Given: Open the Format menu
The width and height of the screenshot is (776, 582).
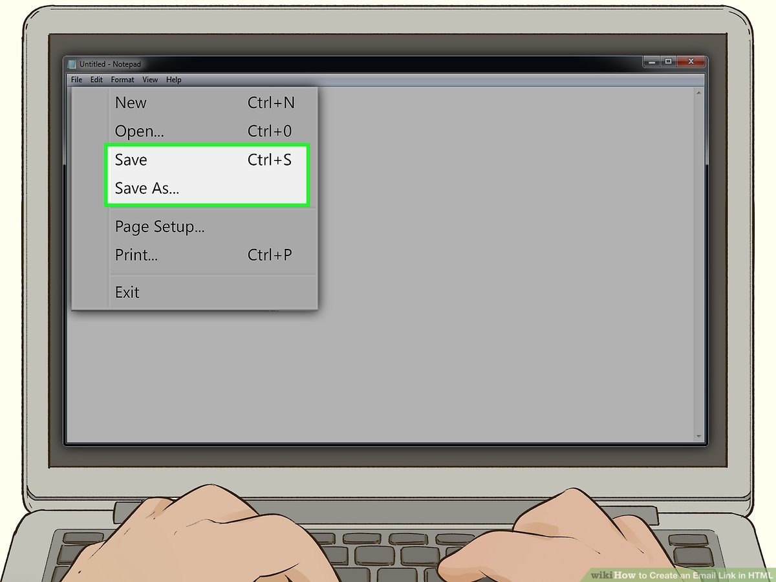Looking at the screenshot, I should (x=122, y=80).
